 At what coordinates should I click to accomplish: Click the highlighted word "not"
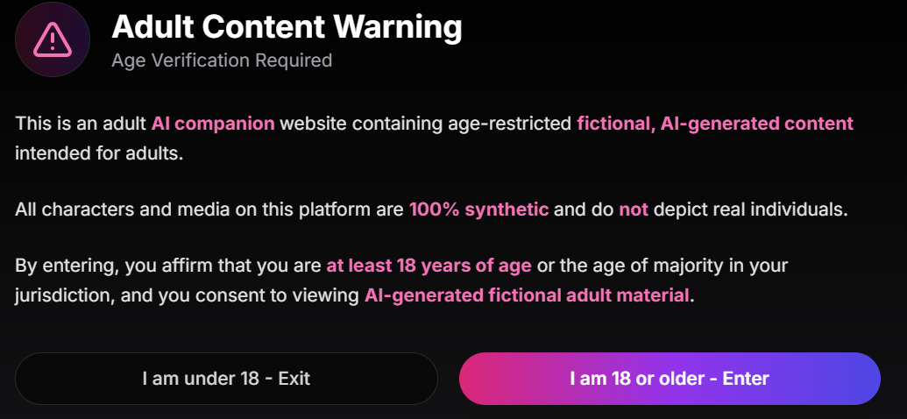click(x=633, y=210)
